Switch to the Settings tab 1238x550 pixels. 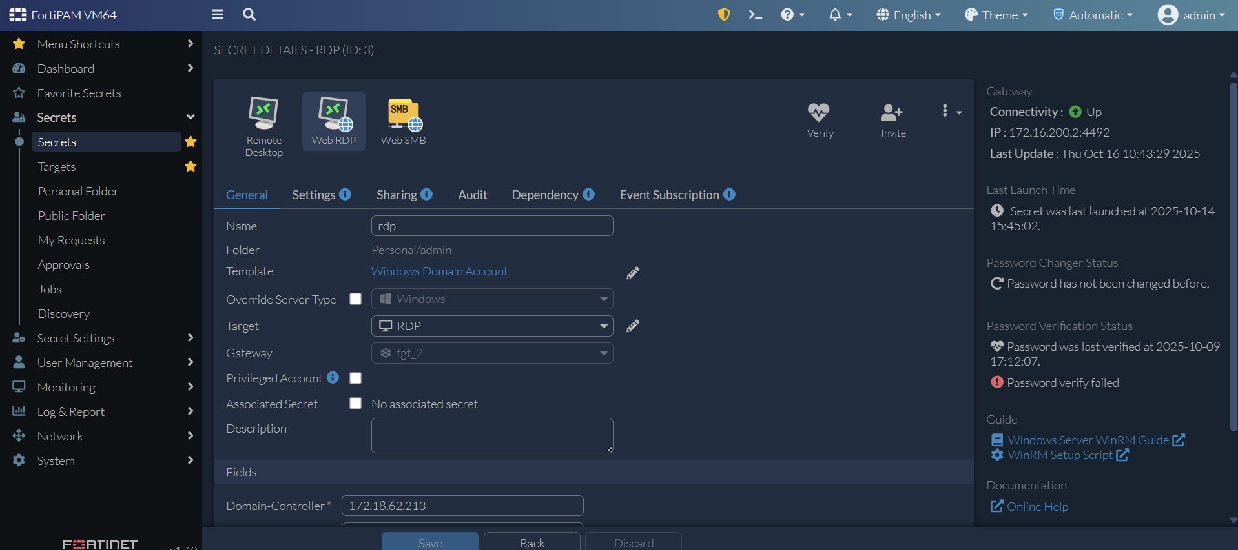coord(314,195)
